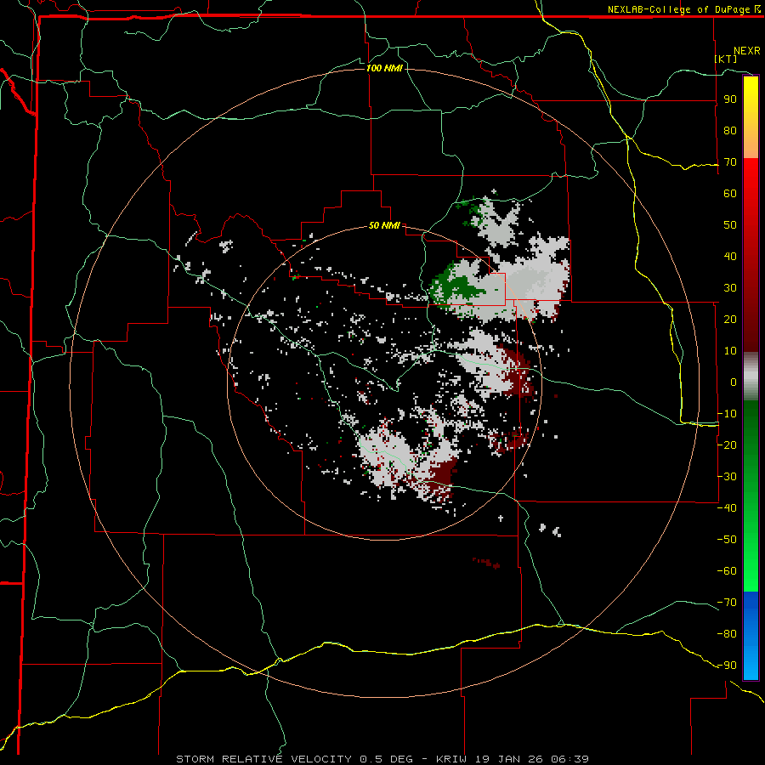Click the 80 value on velocity scale

[x=730, y=131]
